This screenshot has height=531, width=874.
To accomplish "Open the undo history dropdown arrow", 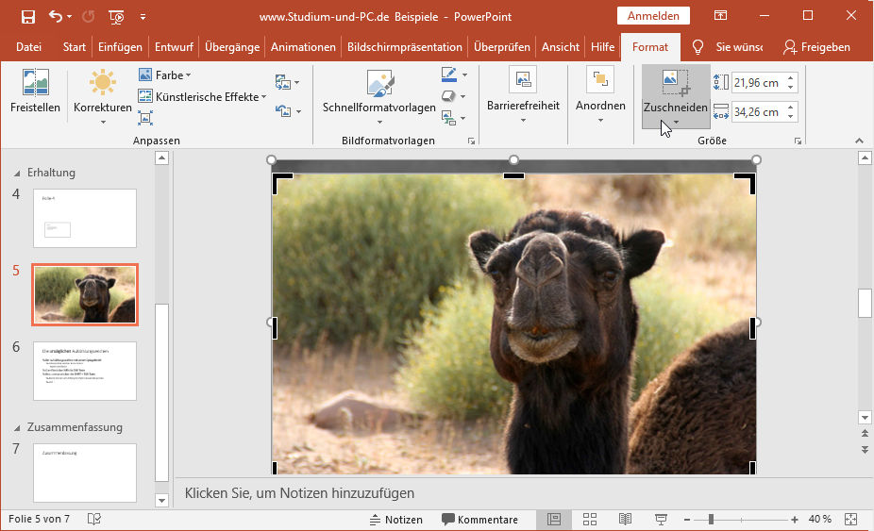I will point(69,17).
